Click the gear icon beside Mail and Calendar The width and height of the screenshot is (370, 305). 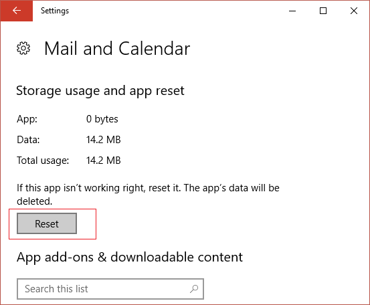click(x=23, y=48)
